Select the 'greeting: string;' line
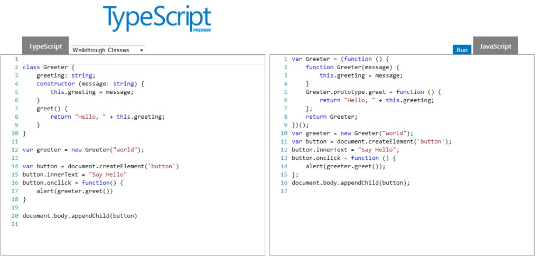 click(66, 75)
